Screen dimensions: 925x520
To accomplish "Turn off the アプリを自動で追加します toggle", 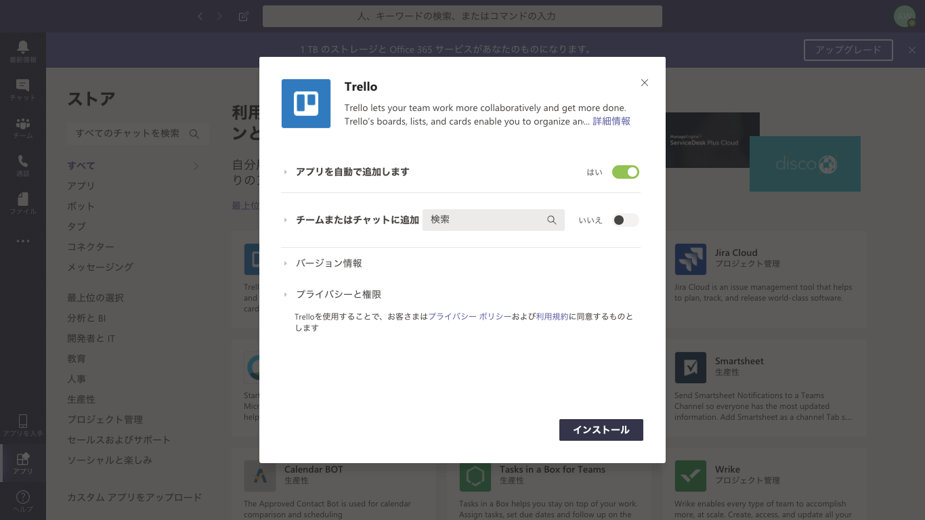I will [625, 172].
